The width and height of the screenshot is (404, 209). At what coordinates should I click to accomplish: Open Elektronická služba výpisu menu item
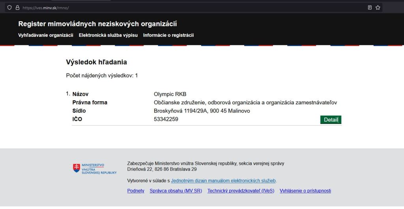point(108,35)
